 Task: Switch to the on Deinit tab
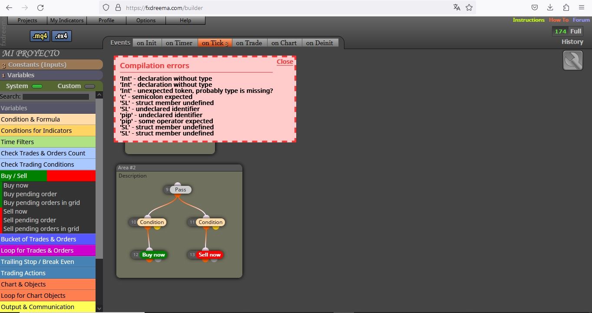point(320,43)
